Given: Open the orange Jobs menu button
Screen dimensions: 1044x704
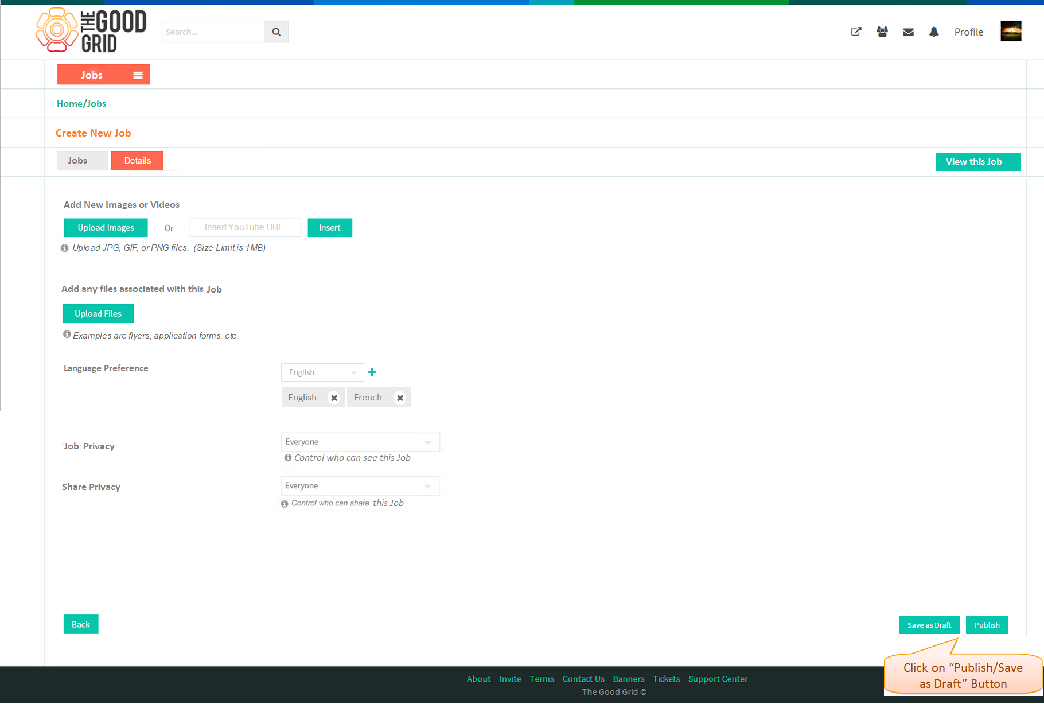Looking at the screenshot, I should click(x=104, y=75).
